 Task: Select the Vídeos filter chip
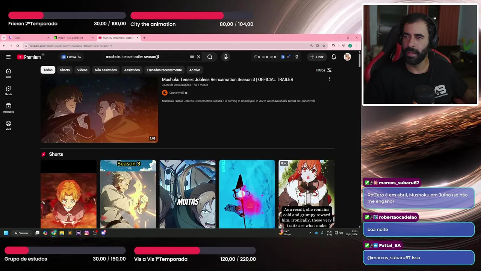82,70
